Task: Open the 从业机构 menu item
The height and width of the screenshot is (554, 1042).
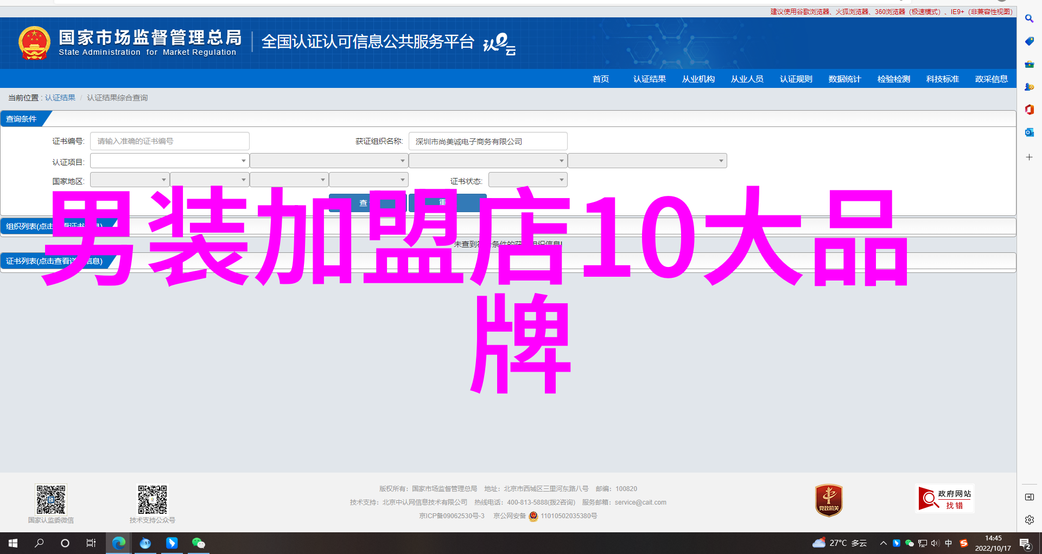Action: (x=698, y=79)
